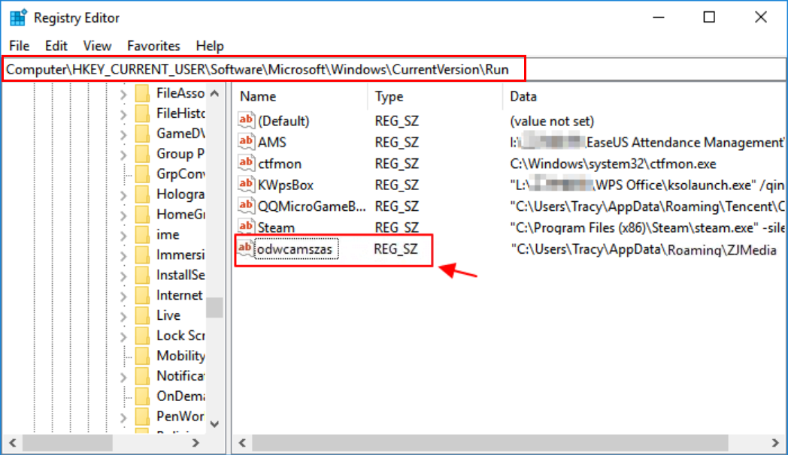The height and width of the screenshot is (455, 788).
Task: Open the File menu
Action: click(20, 46)
